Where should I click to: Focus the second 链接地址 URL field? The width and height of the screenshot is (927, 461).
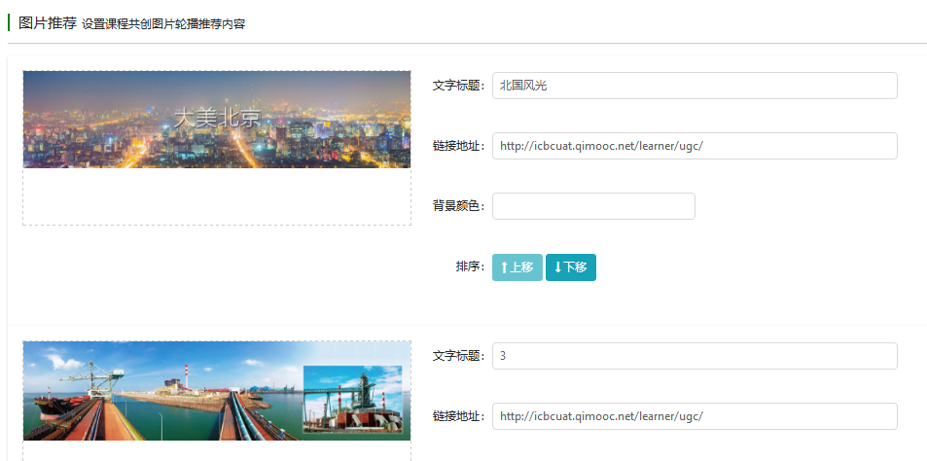(x=695, y=416)
